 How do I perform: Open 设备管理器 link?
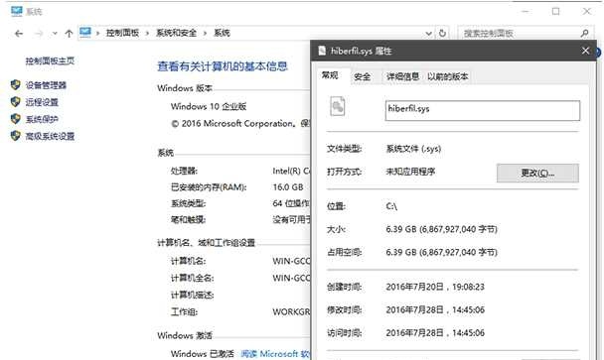click(46, 85)
